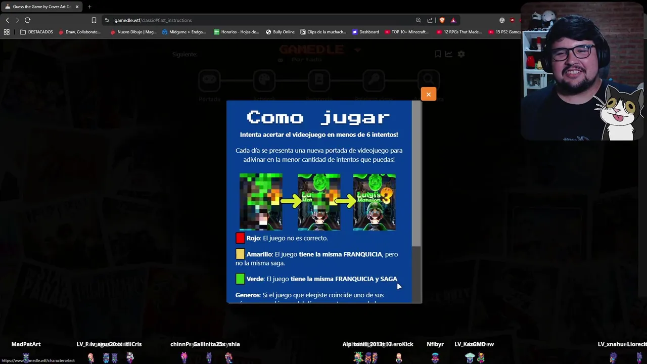Expand the dropdown arrow beside Gamedle logo

click(x=357, y=50)
